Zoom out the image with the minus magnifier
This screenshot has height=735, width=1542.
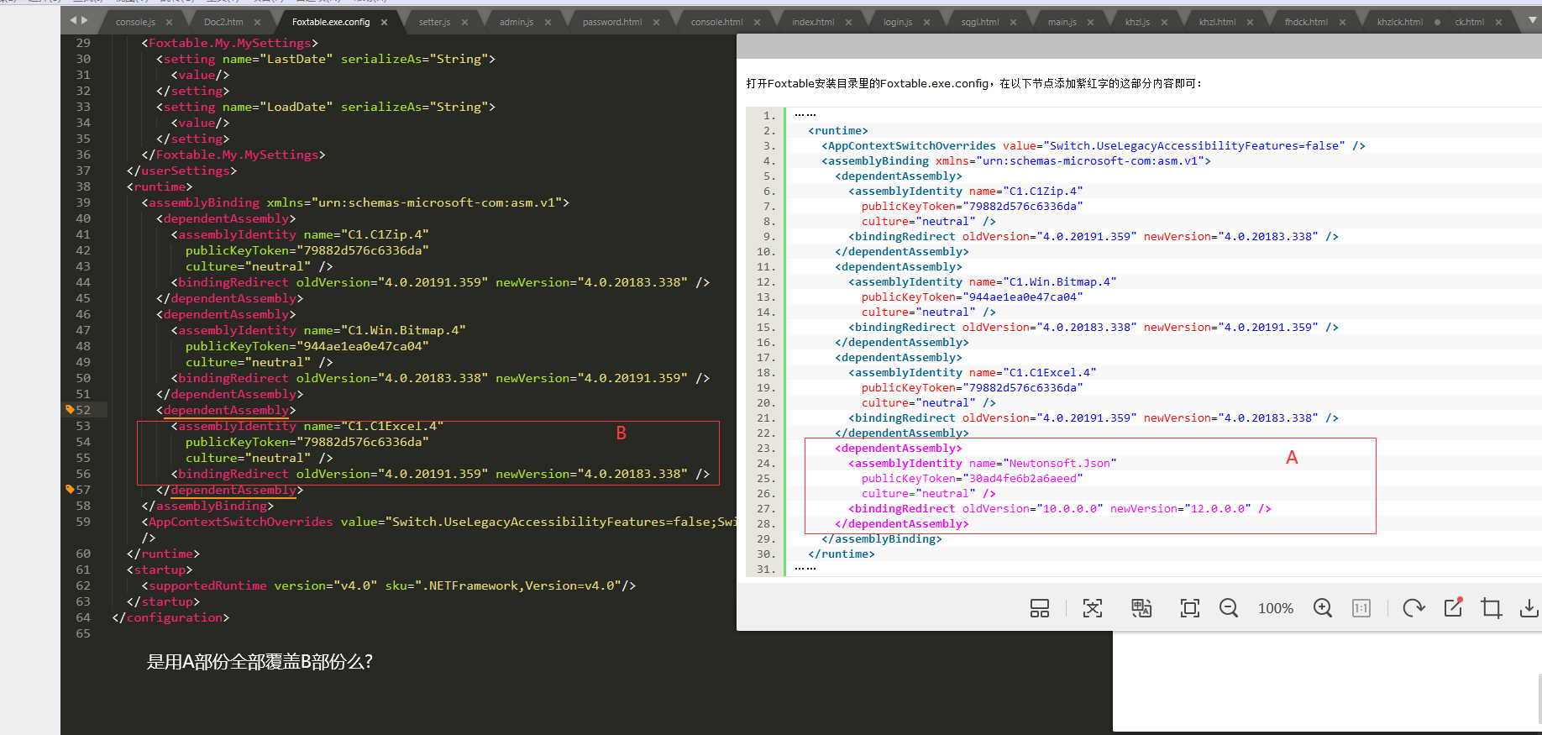coord(1229,608)
